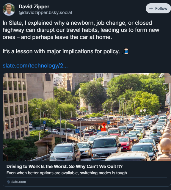Click the 'lesson with major implications' sentence
The height and width of the screenshot is (190, 171).
coord(61,51)
